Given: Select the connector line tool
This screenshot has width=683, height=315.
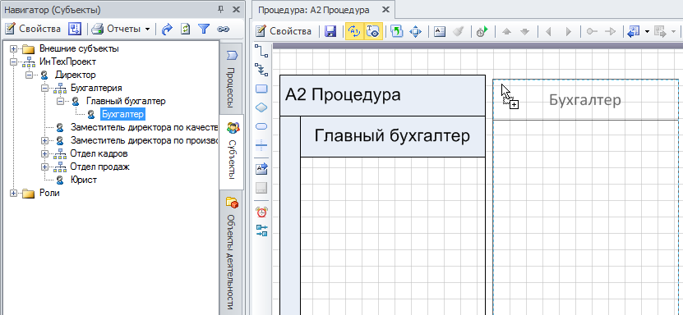Looking at the screenshot, I should (x=261, y=51).
